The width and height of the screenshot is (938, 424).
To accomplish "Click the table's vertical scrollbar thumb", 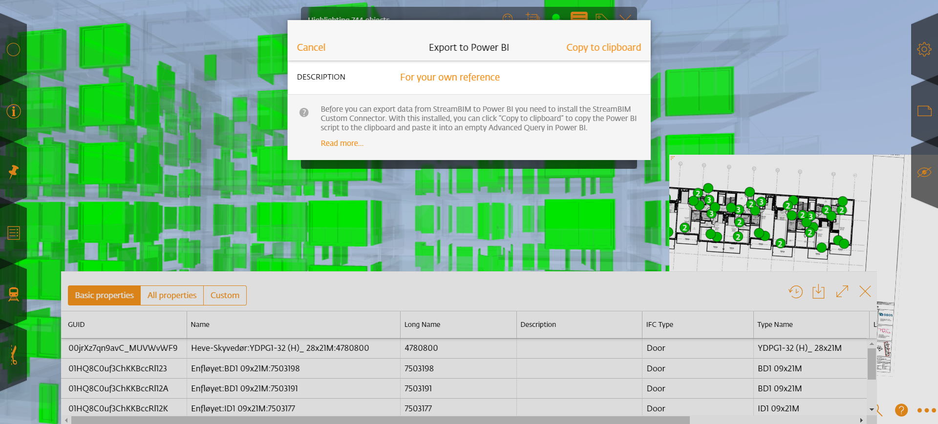I will (x=872, y=363).
